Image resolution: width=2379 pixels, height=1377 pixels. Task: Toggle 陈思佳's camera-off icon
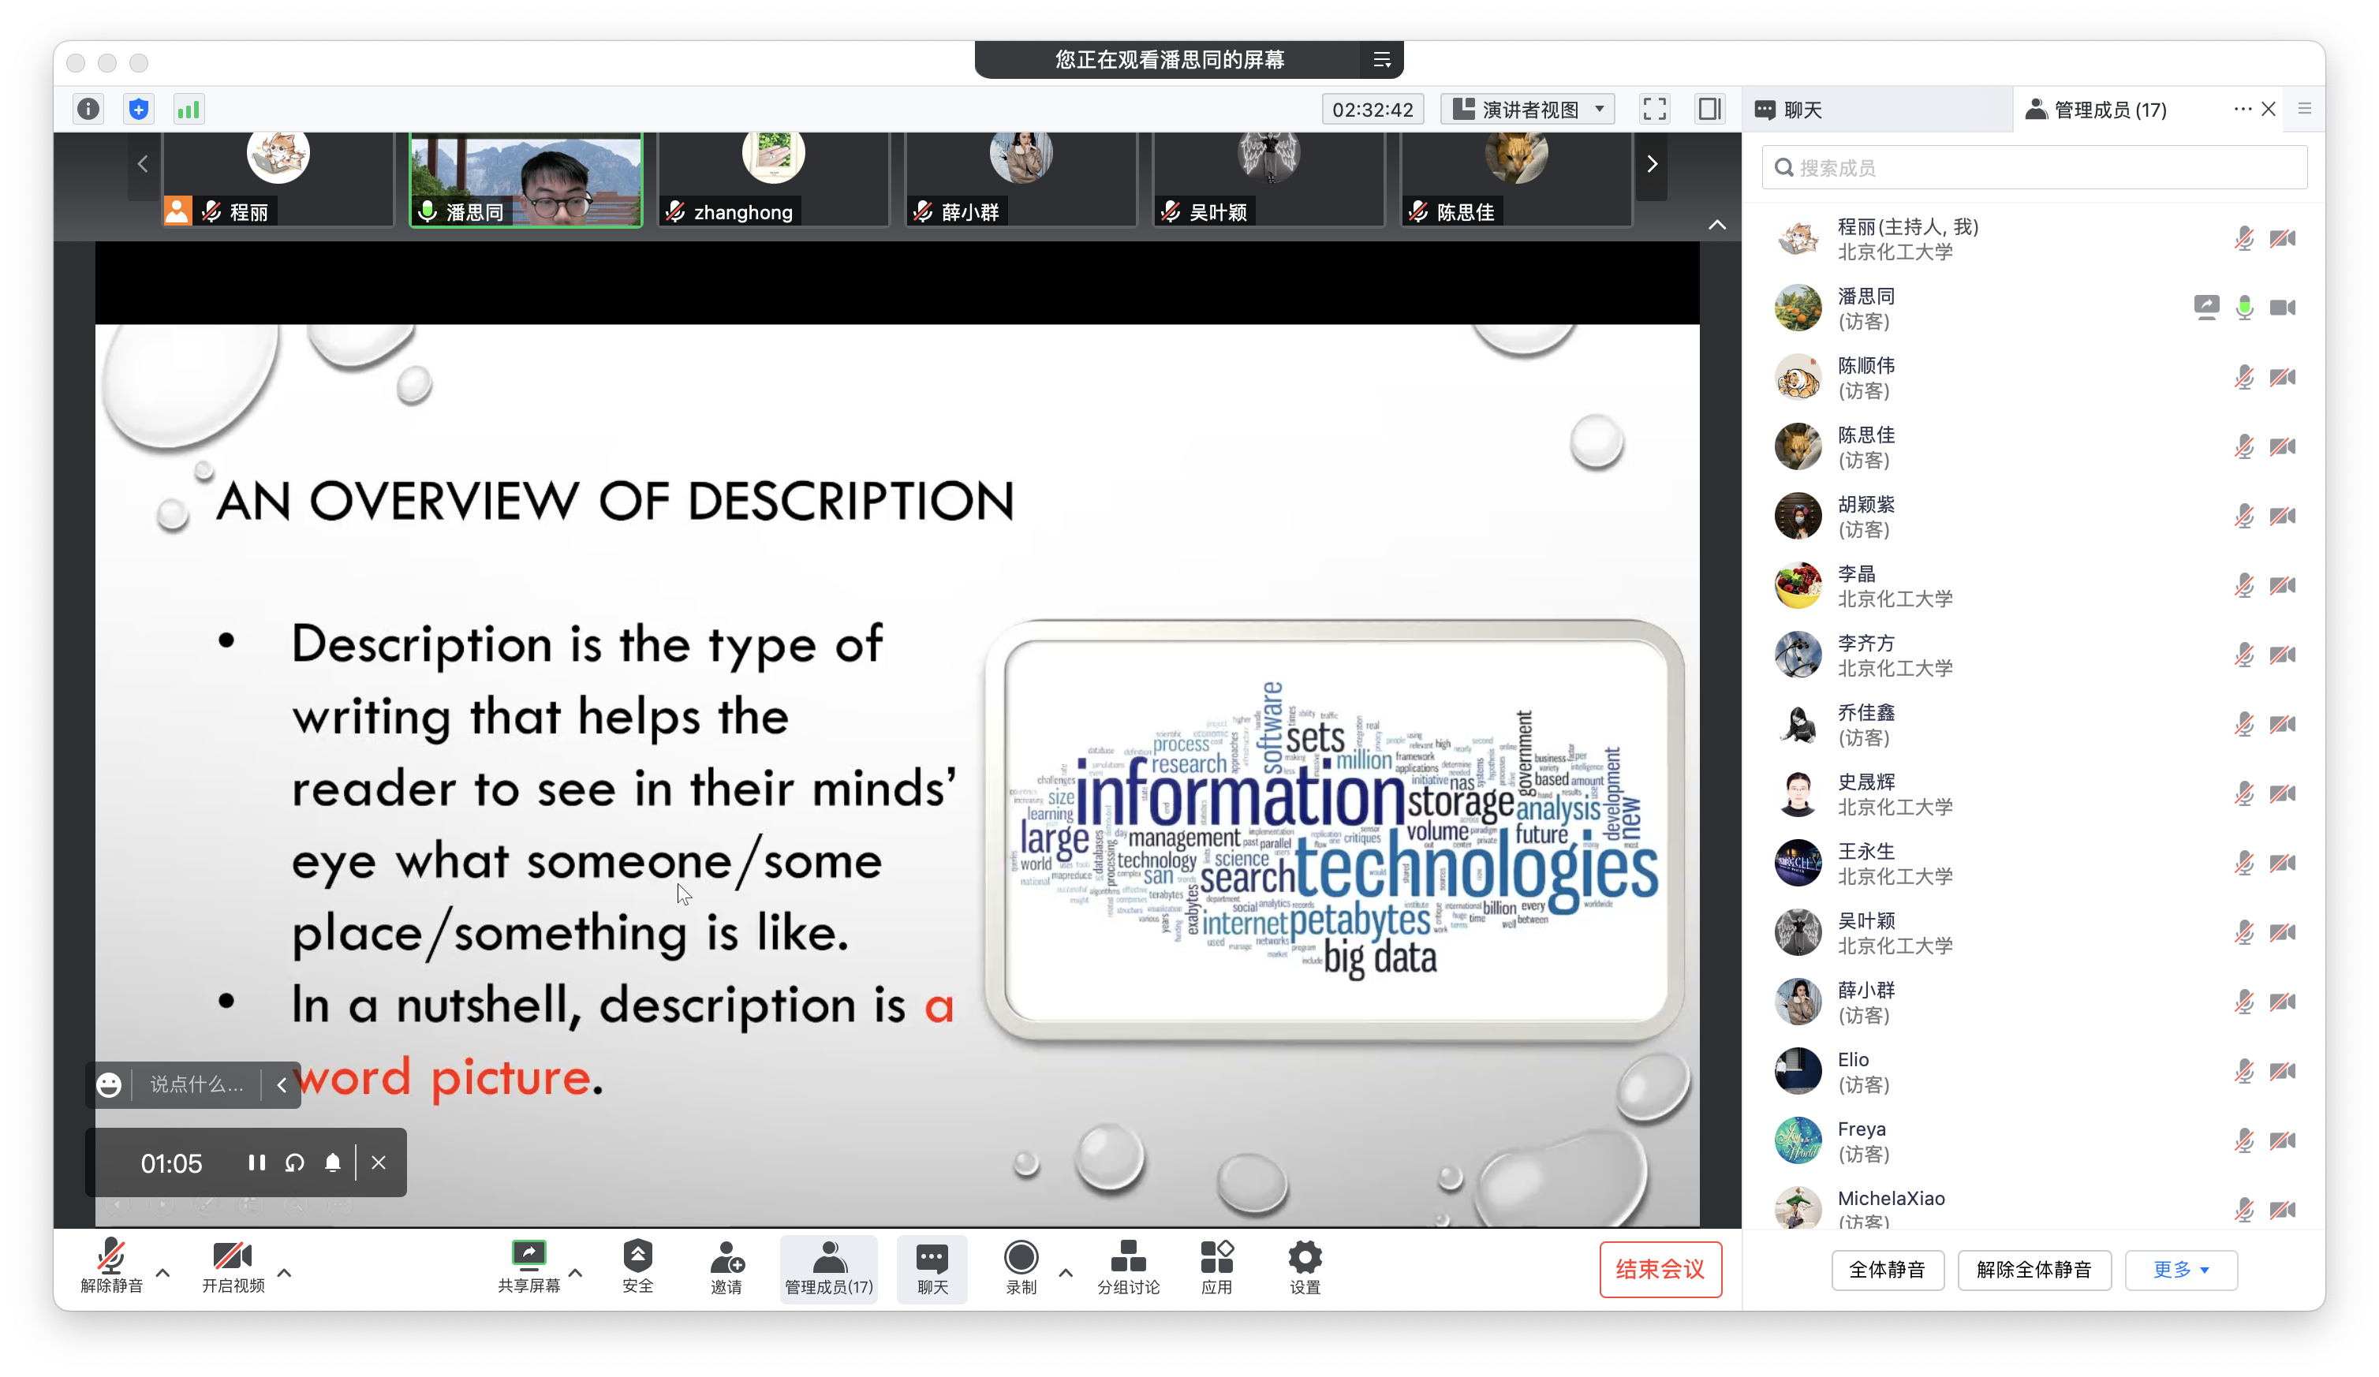(2283, 446)
